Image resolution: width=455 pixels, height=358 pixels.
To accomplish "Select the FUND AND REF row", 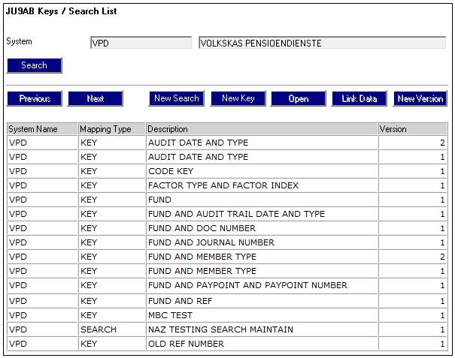I will (x=227, y=301).
